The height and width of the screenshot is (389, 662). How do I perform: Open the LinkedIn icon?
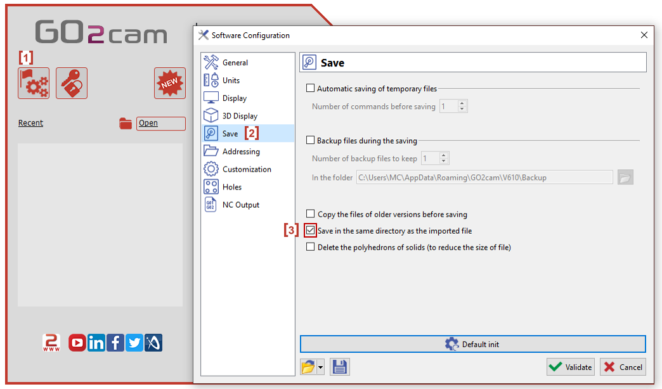point(96,343)
